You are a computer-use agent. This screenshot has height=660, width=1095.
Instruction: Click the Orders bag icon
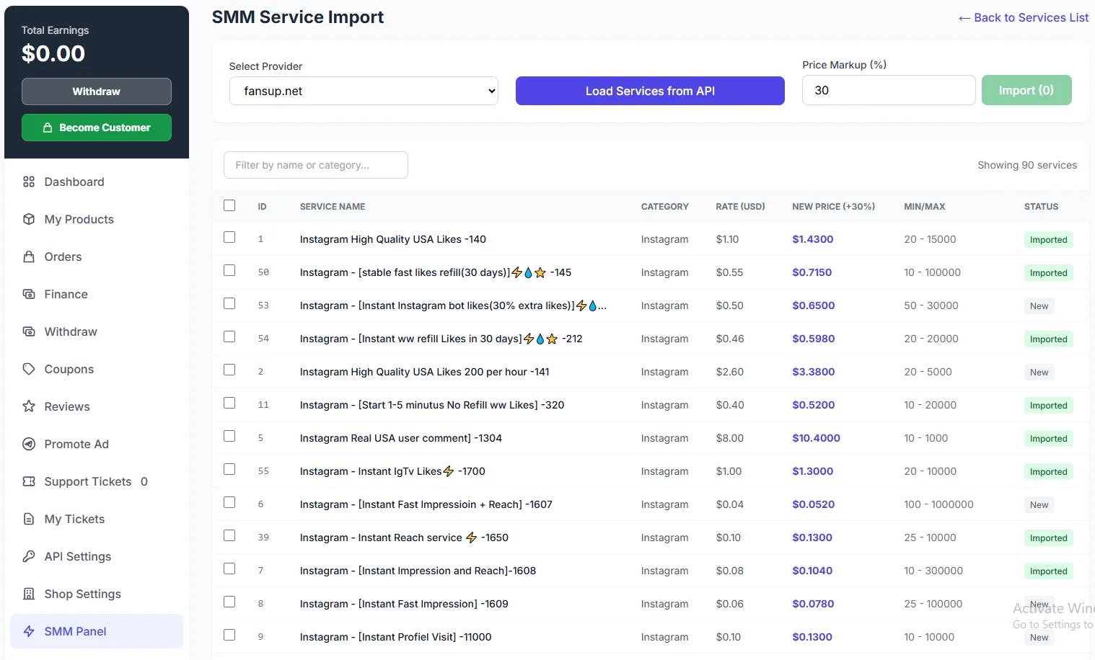(29, 257)
